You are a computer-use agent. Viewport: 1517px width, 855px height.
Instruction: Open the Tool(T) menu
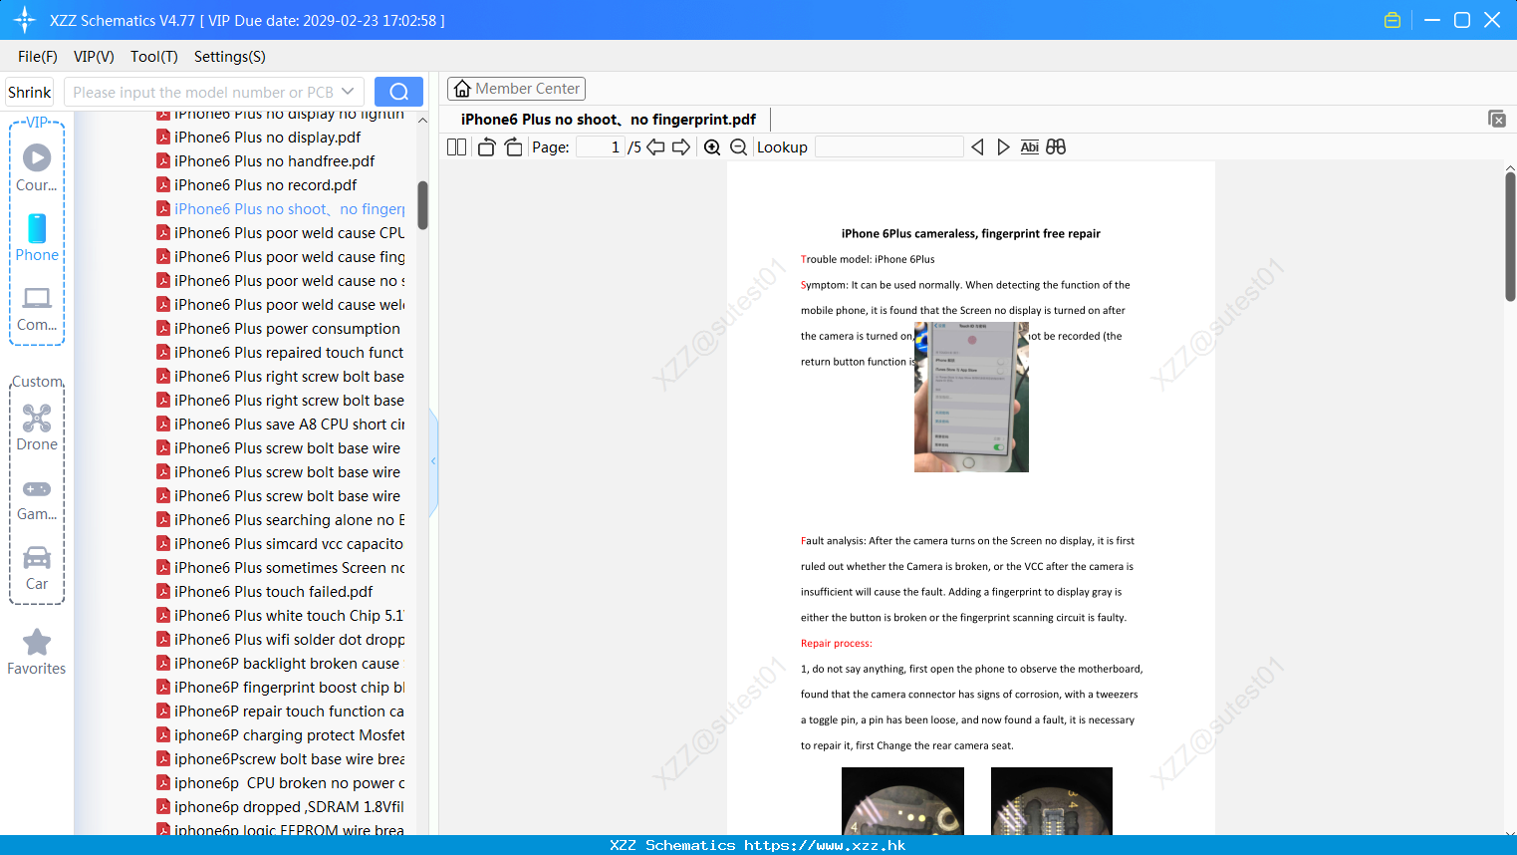tap(154, 57)
